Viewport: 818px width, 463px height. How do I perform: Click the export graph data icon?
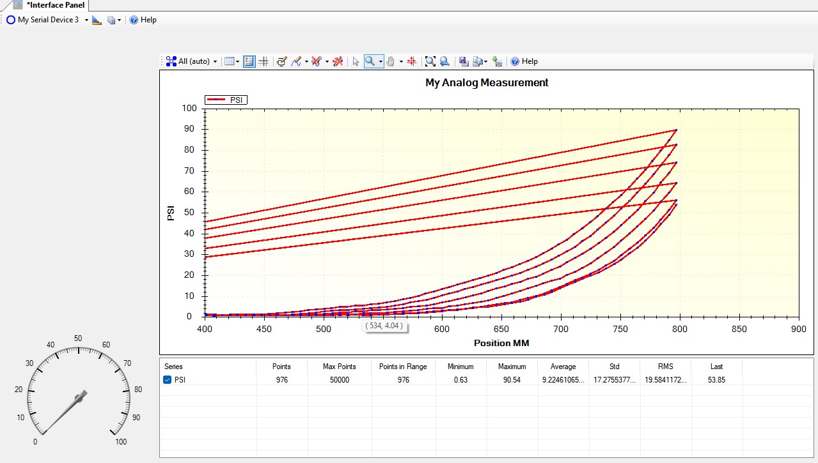[x=498, y=61]
